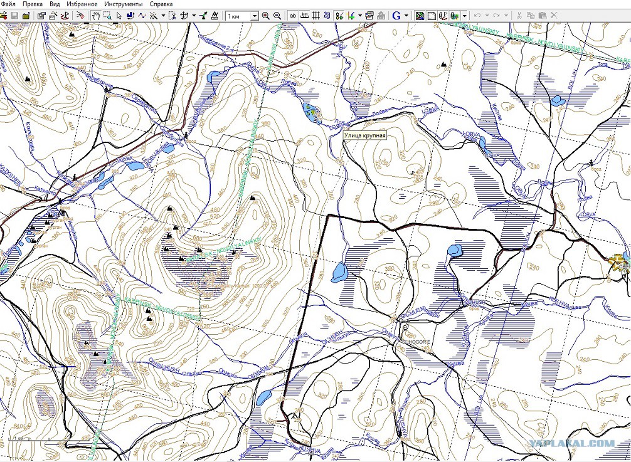The image size is (631, 462).
Task: Expand the layer visibility dropdown arrow
Action: [464, 16]
